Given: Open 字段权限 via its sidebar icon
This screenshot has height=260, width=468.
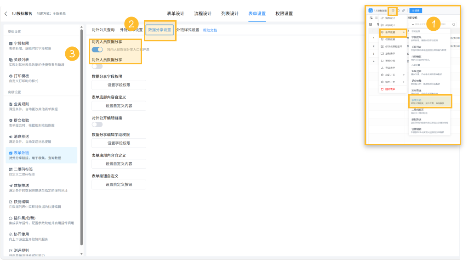Looking at the screenshot, I should (11, 44).
